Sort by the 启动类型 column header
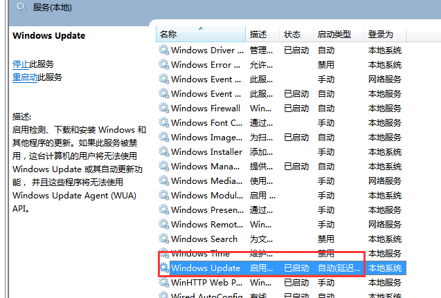 pos(339,35)
